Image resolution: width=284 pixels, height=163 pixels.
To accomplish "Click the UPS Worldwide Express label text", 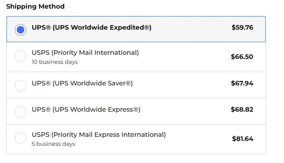I will [86, 110].
